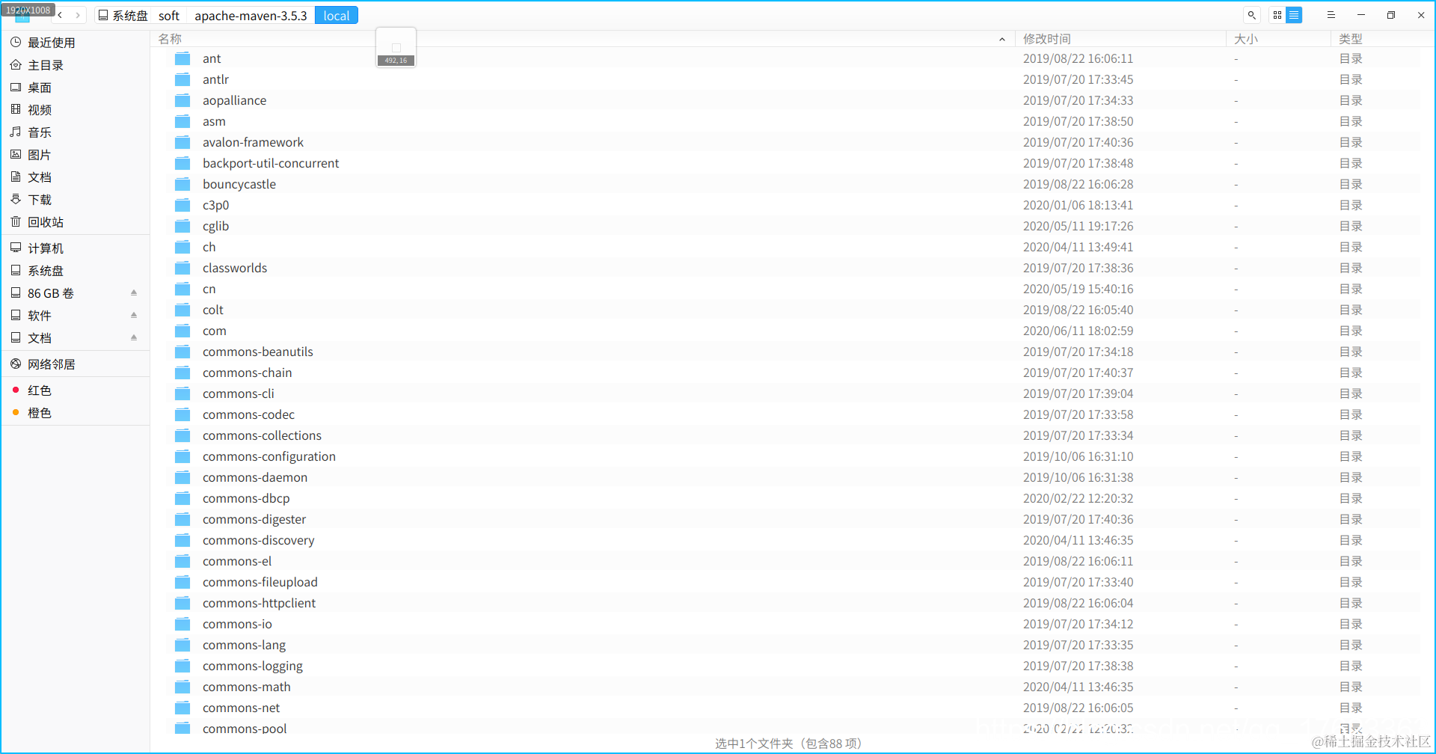The height and width of the screenshot is (754, 1436).
Task: Select the asm folder icon
Action: pyautogui.click(x=182, y=121)
